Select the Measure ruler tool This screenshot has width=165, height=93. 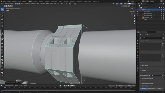point(2,33)
